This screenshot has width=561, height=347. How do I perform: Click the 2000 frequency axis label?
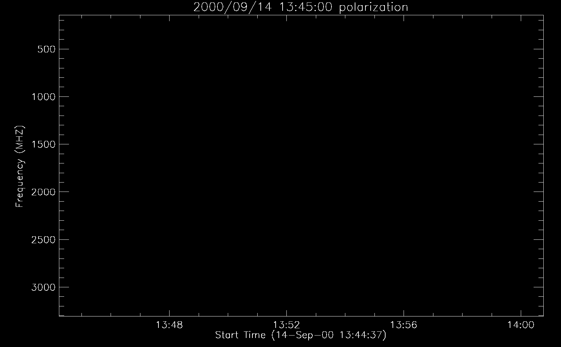[x=43, y=192]
